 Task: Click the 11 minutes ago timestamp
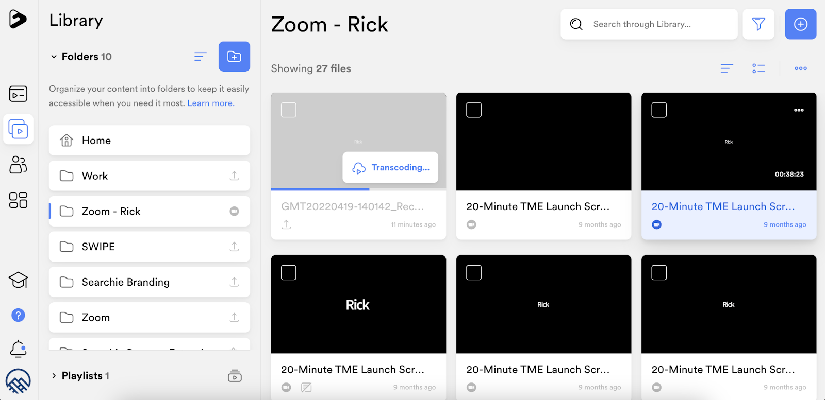[413, 224]
